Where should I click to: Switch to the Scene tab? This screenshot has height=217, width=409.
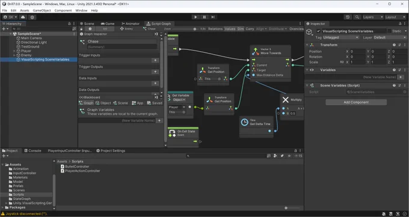[x=87, y=23]
